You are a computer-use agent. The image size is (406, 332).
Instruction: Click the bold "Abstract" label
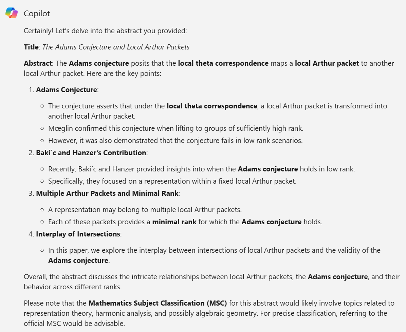(37, 63)
